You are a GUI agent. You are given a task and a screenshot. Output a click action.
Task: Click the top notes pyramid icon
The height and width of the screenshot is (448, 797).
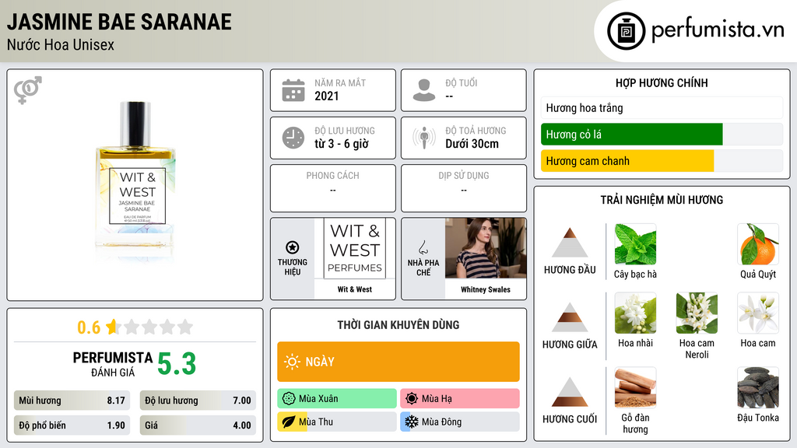[570, 243]
